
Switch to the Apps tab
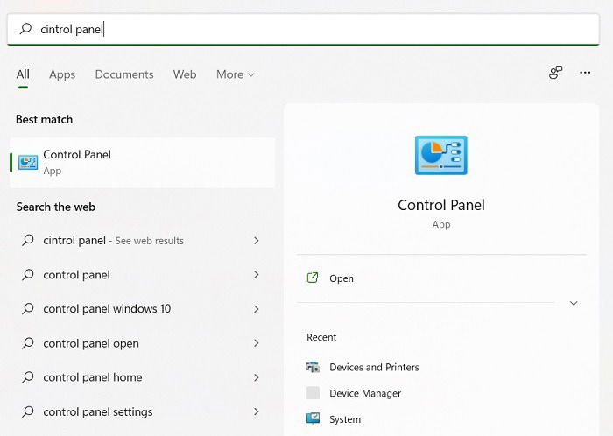[x=62, y=74]
